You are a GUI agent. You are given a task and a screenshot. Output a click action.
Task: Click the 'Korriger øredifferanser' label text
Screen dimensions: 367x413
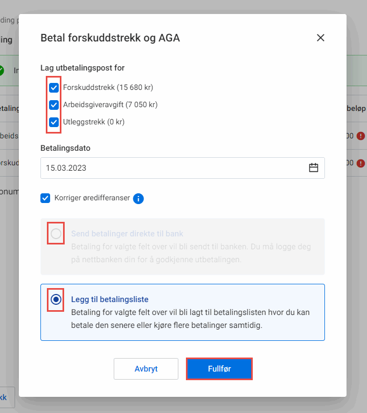tap(92, 198)
